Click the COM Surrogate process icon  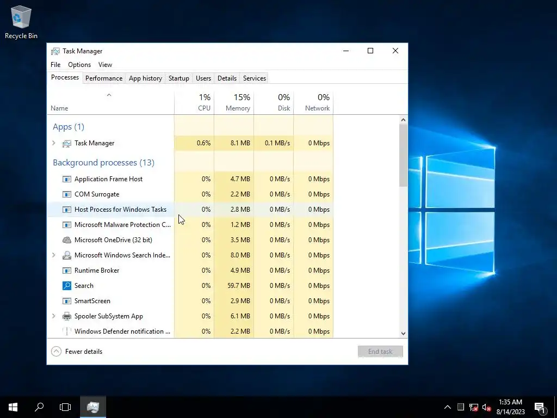pos(67,194)
